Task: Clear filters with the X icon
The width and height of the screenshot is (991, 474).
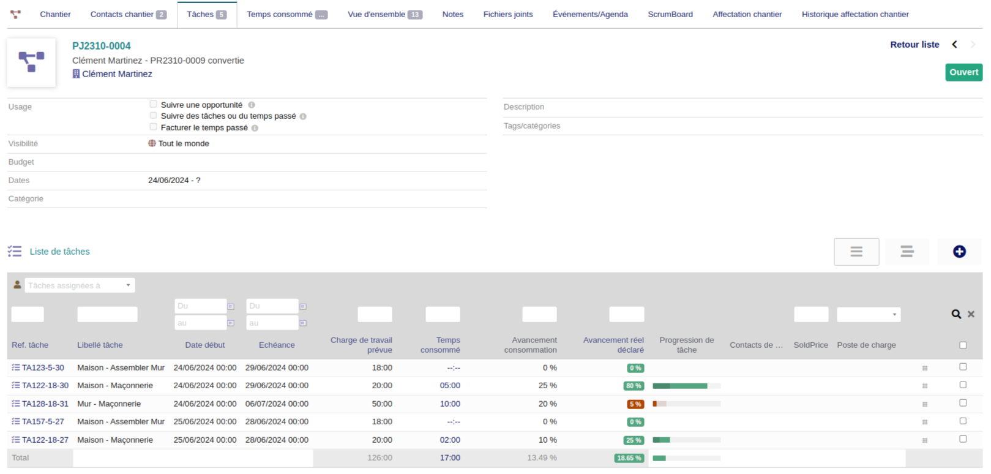Action: [971, 314]
